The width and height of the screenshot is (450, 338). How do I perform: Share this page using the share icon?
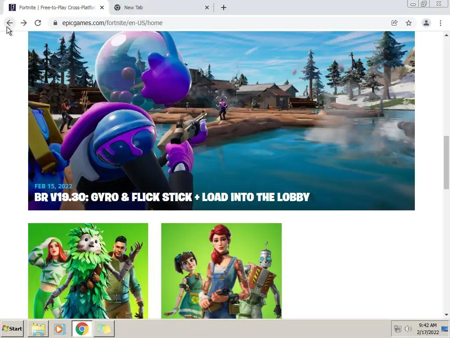(394, 23)
